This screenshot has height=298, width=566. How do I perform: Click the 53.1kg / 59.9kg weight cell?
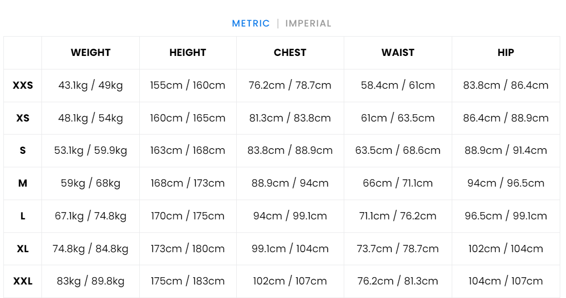pos(91,150)
